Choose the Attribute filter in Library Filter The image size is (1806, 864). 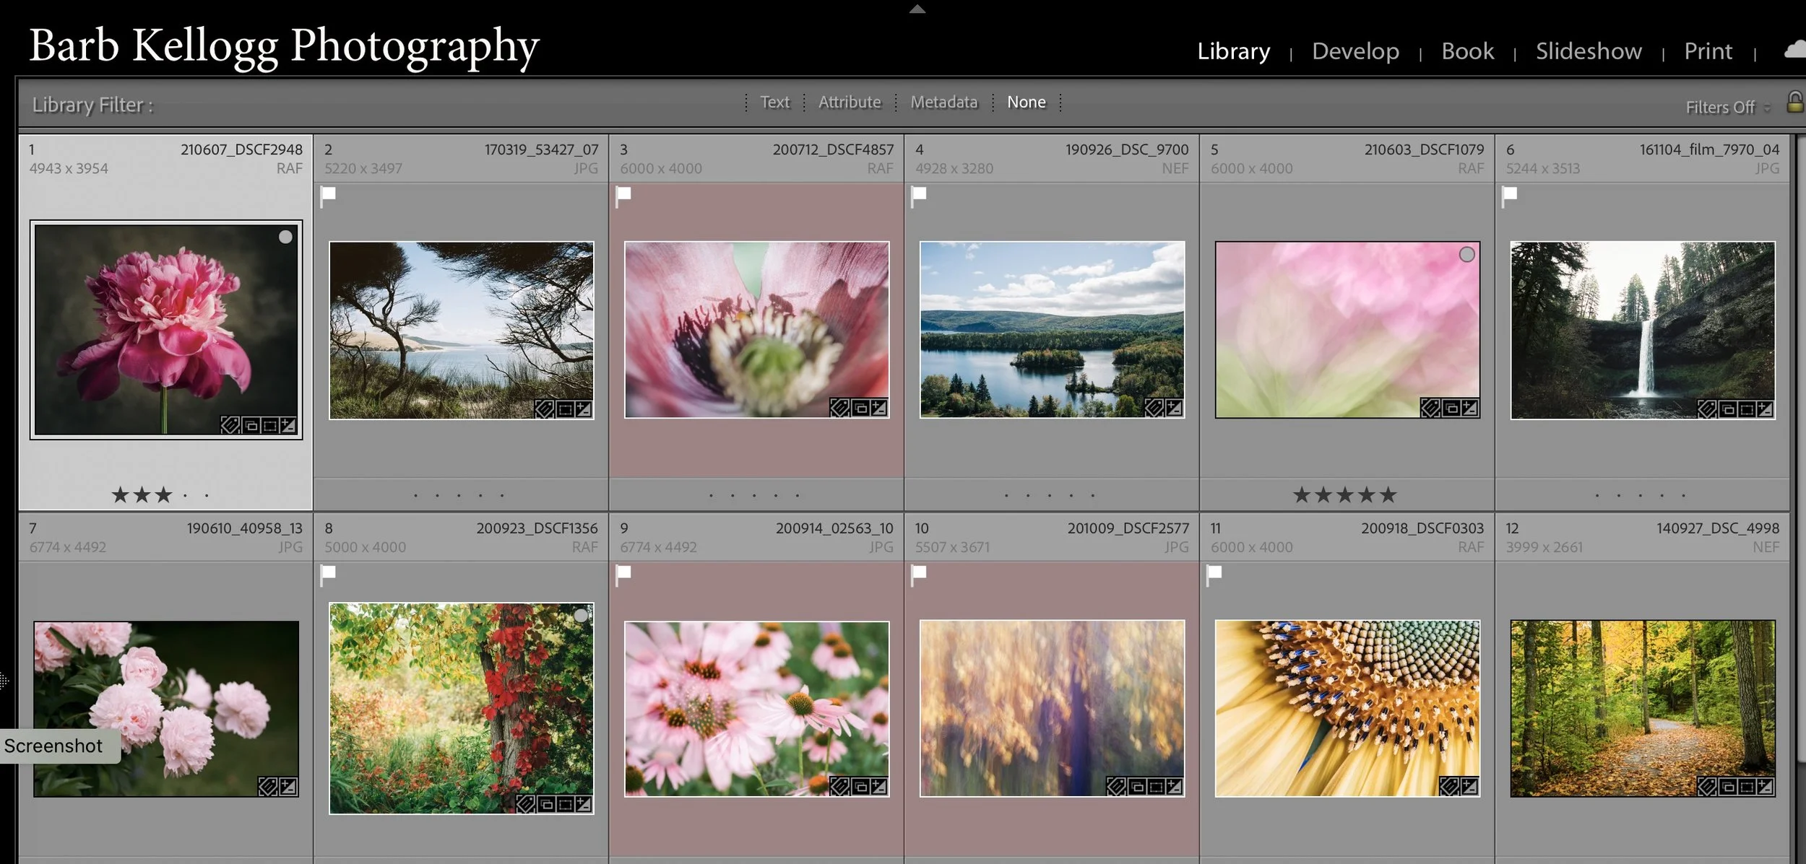tap(850, 102)
